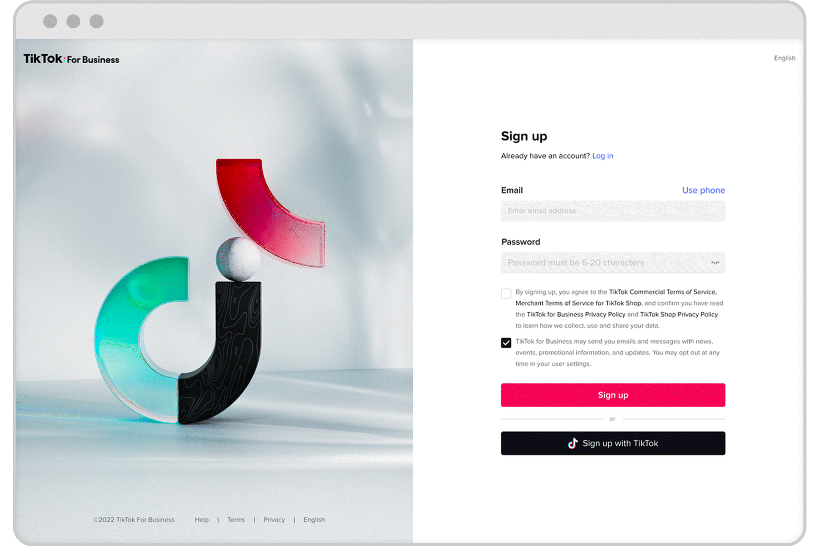Click the Privacy link in footer

(x=273, y=520)
